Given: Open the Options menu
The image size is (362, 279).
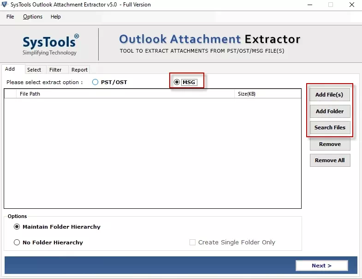Looking at the screenshot, I should [x=33, y=17].
